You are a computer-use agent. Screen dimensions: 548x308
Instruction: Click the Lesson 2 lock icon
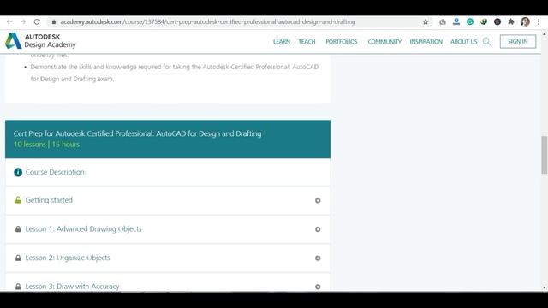(x=18, y=258)
